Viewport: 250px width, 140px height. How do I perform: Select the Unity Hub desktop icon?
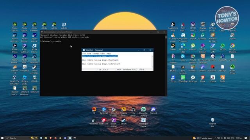[x=25, y=68]
